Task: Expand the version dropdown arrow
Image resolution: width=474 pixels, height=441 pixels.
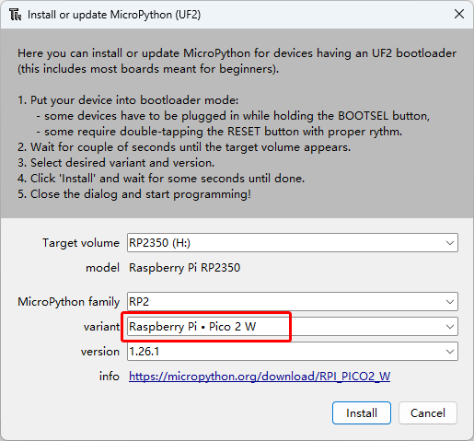Action: 450,352
